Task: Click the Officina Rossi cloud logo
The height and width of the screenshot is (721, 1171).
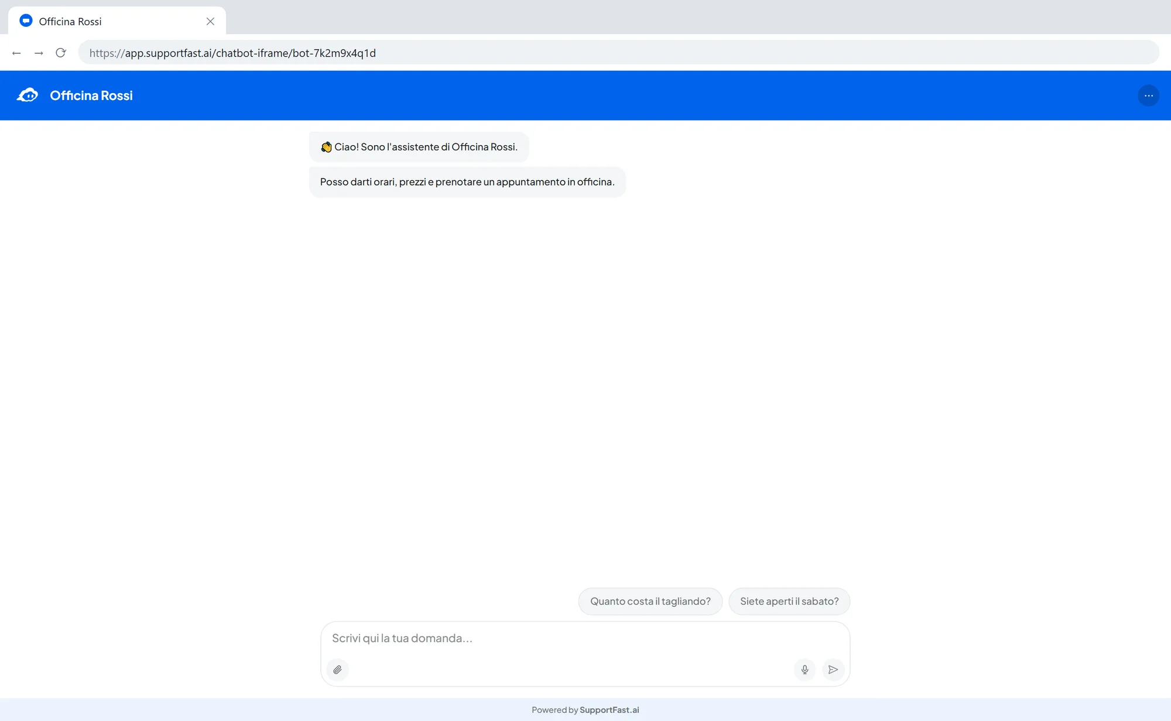Action: (28, 95)
